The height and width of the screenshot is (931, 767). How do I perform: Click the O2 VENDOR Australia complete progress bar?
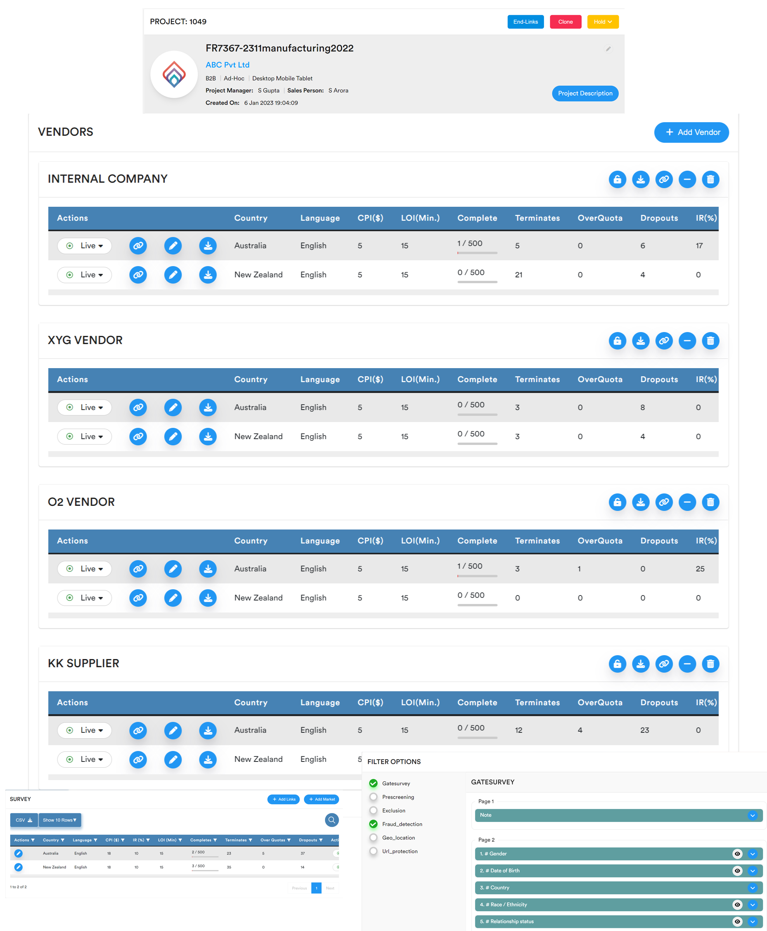[477, 575]
